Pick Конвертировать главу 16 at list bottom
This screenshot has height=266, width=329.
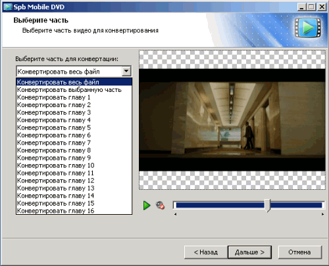[74, 211]
